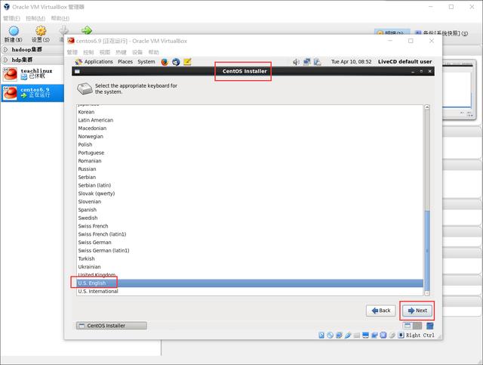The image size is (483, 365).
Task: Select Russian keyboard layout
Action: pos(250,169)
